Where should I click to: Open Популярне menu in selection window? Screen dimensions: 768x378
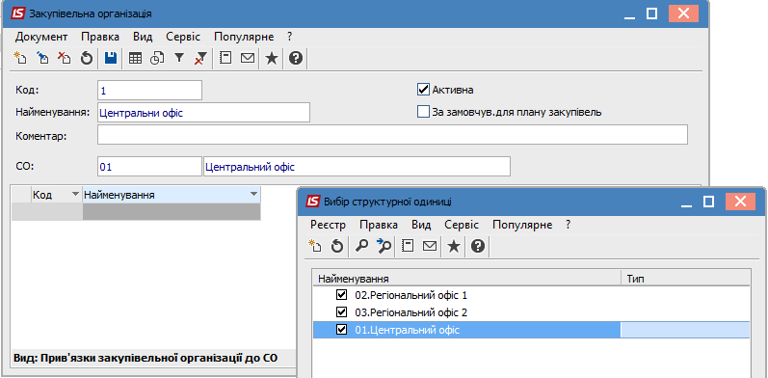[522, 225]
